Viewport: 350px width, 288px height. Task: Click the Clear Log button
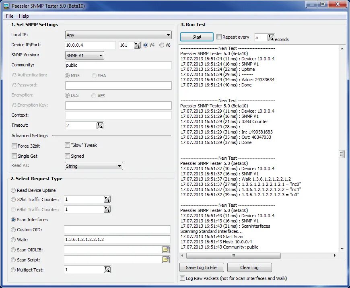click(249, 267)
